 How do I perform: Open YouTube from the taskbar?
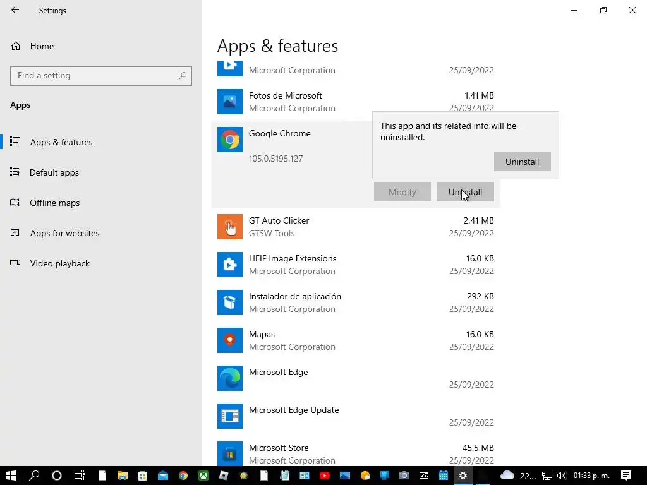point(325,476)
